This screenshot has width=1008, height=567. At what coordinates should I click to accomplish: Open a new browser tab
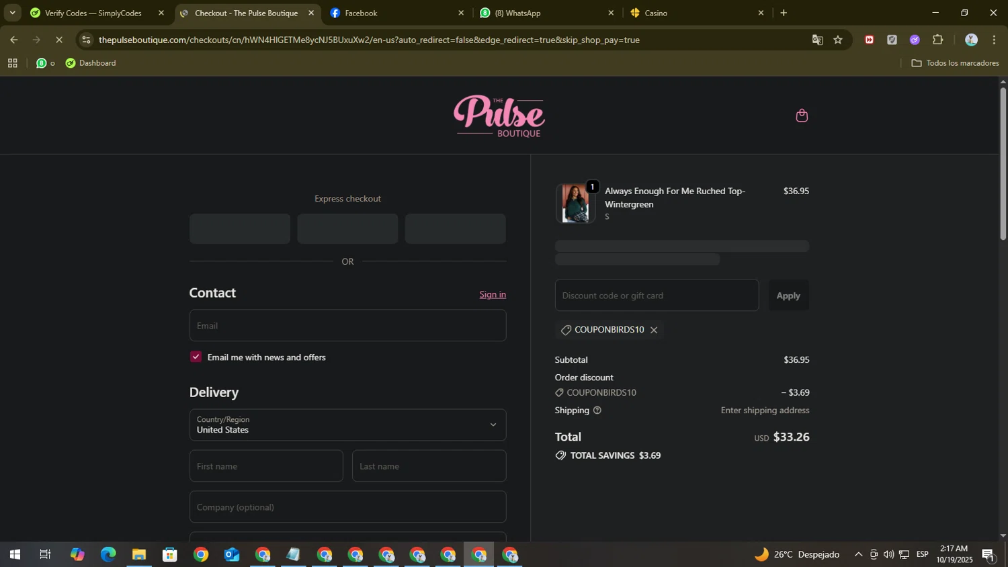pos(784,13)
